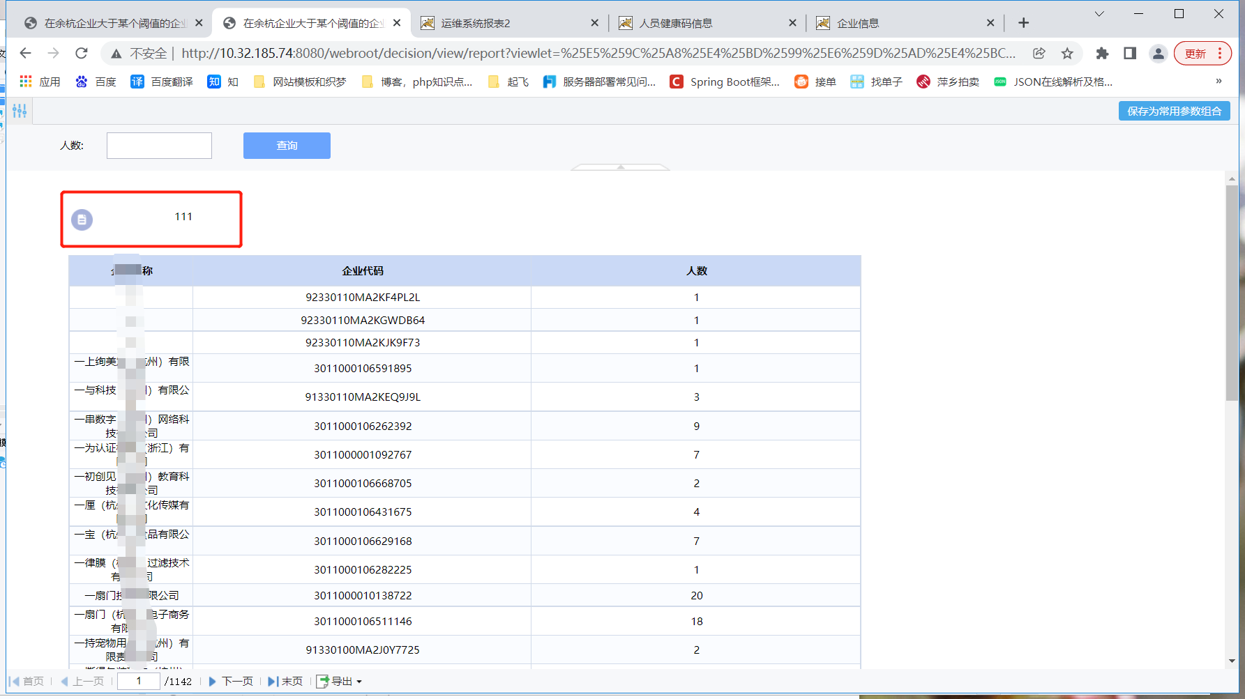Select enterprise code 91330110MA2KEQ9J9L

click(x=363, y=397)
